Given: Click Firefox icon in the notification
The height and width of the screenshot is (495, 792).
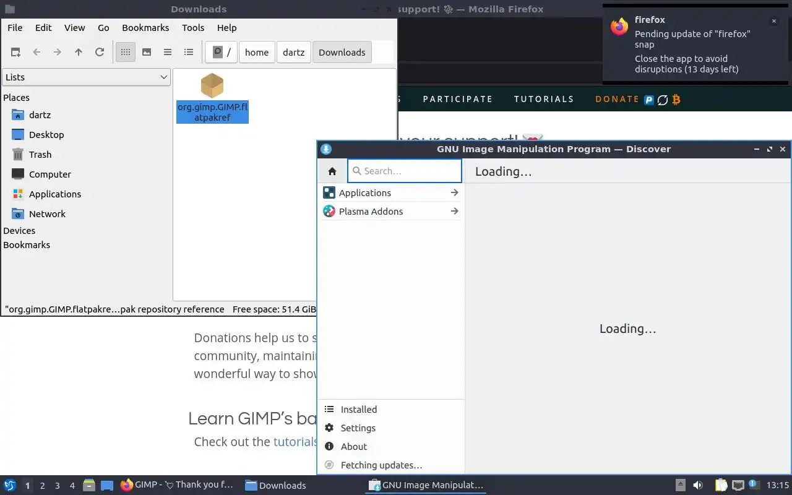Looking at the screenshot, I should (619, 27).
